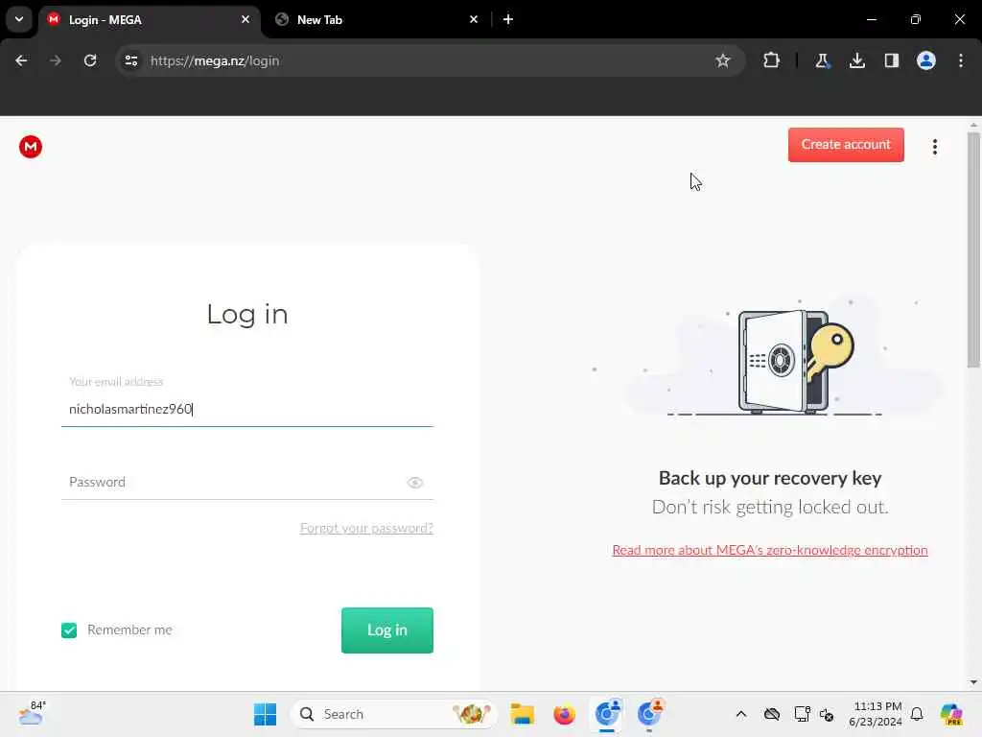The height and width of the screenshot is (737, 982).
Task: Expand the tab search dropdown arrow
Action: coord(19,19)
